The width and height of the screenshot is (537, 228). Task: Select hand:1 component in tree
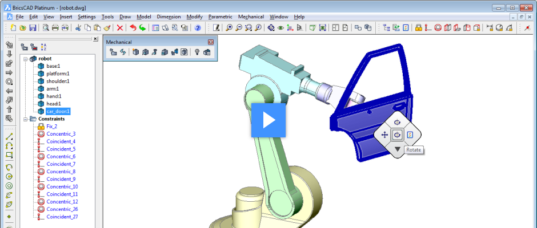[54, 96]
